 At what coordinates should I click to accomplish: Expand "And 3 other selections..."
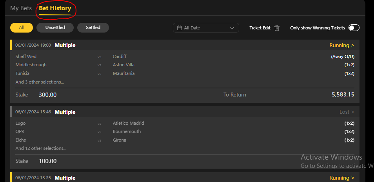click(x=40, y=82)
